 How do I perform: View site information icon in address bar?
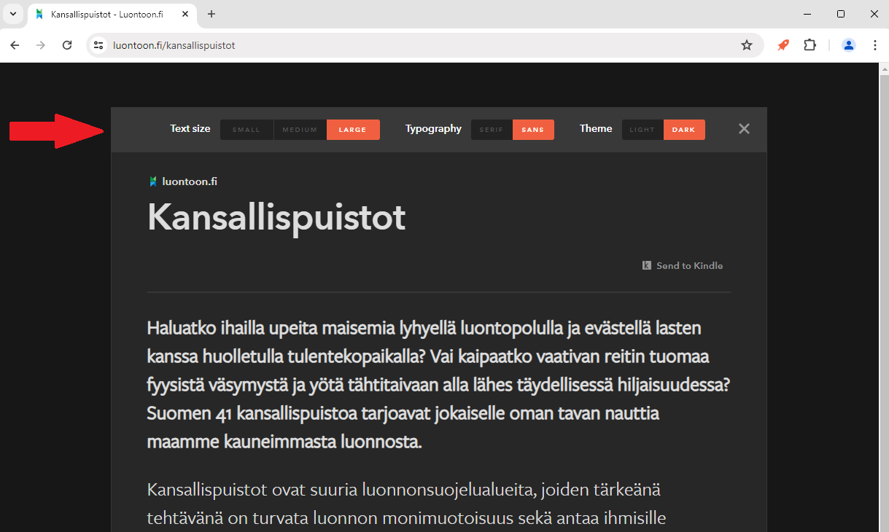point(98,45)
